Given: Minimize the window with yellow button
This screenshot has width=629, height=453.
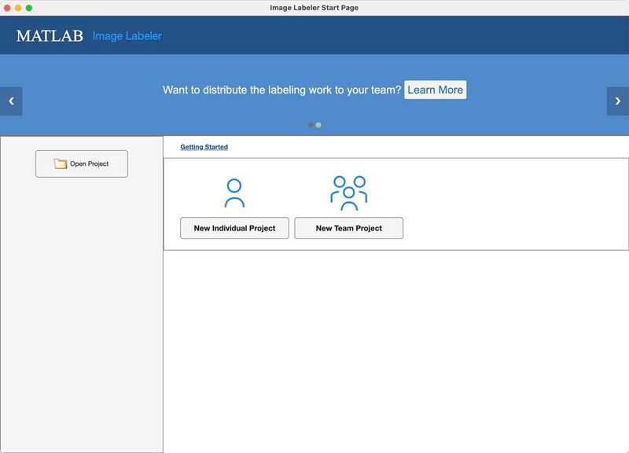Looking at the screenshot, I should pyautogui.click(x=18, y=8).
